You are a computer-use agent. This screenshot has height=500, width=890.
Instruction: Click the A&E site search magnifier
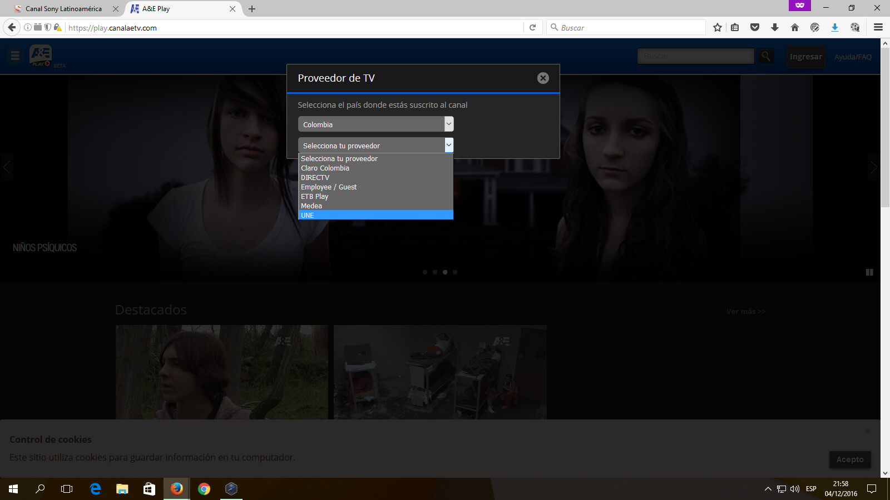[x=766, y=56]
